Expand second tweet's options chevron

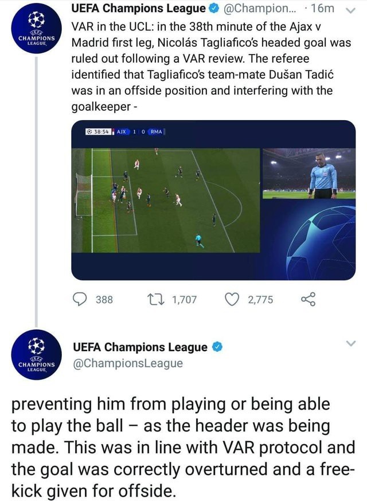pyautogui.click(x=350, y=344)
